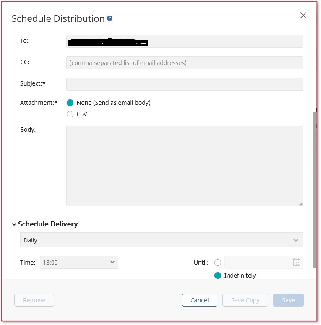This screenshot has width=321, height=325.
Task: Collapse the Schedule Delivery section
Action: click(15, 224)
